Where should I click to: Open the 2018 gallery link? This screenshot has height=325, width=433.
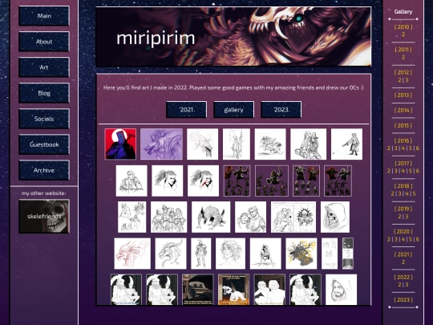403,185
